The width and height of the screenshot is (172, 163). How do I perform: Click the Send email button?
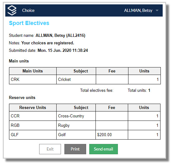coord(104,149)
